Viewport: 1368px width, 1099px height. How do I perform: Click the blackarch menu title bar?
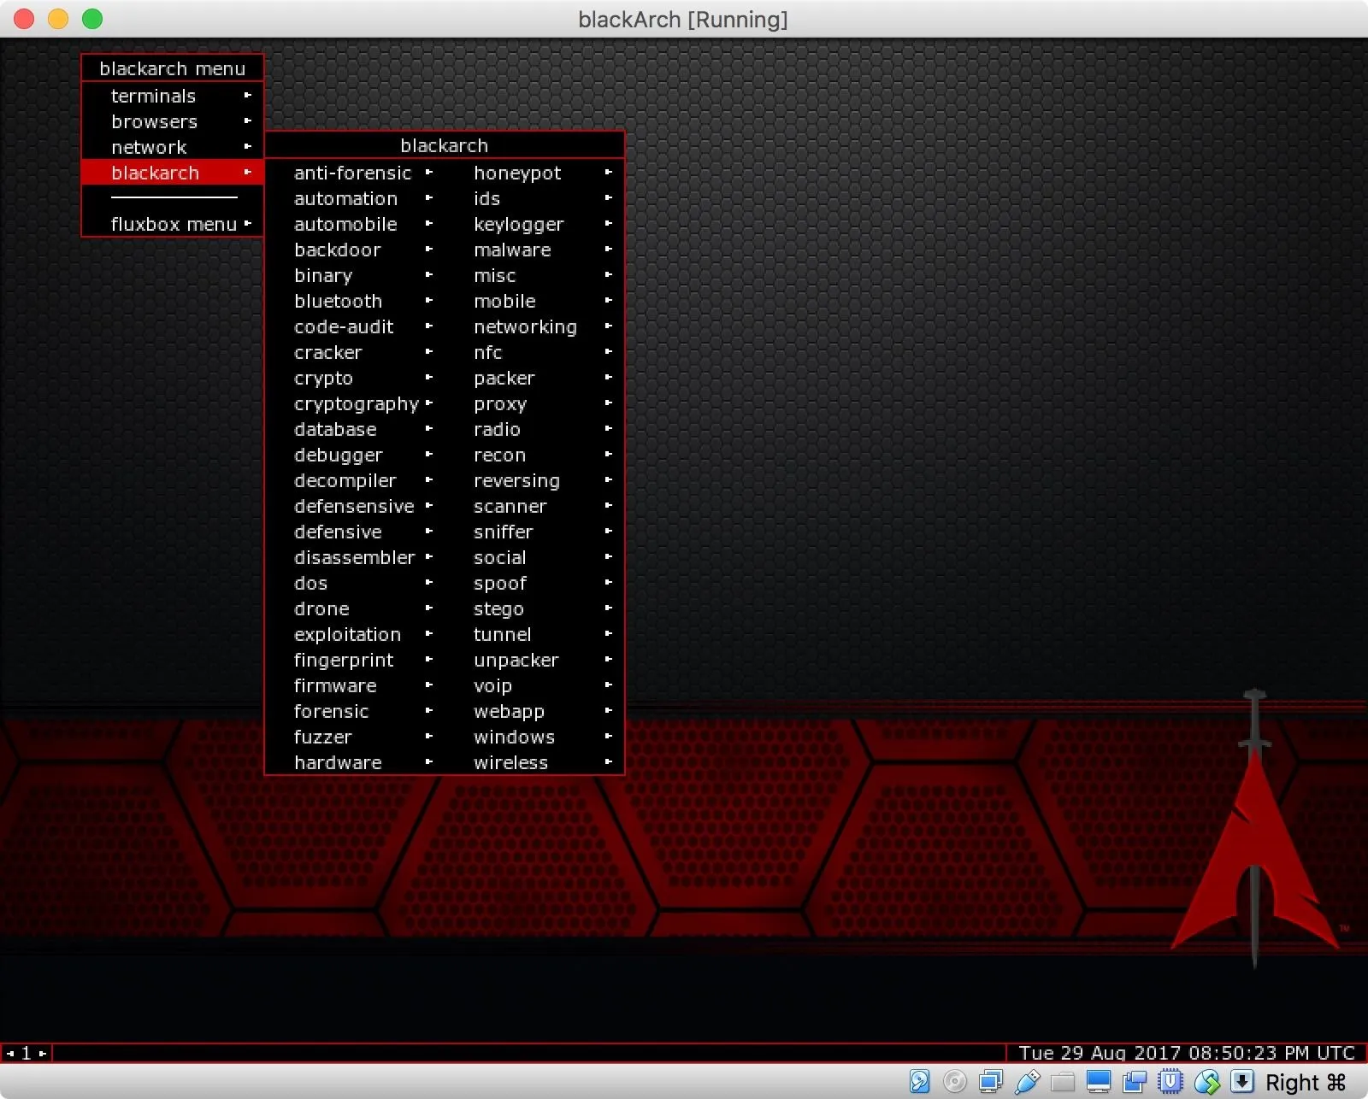coord(173,68)
